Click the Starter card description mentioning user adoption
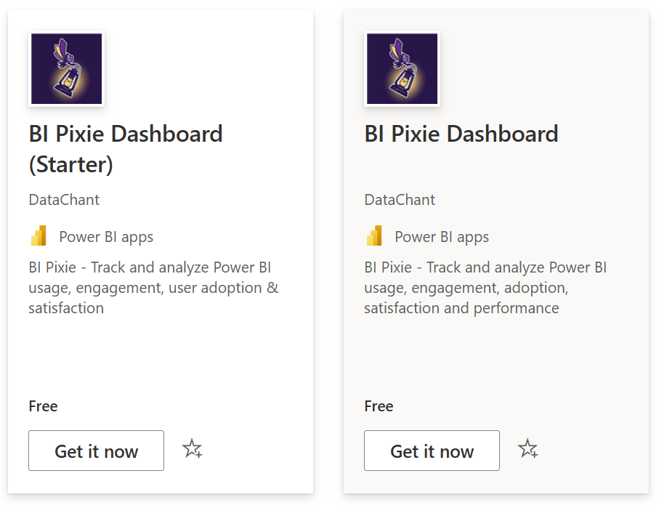Image resolution: width=659 pixels, height=508 pixels. pos(153,288)
